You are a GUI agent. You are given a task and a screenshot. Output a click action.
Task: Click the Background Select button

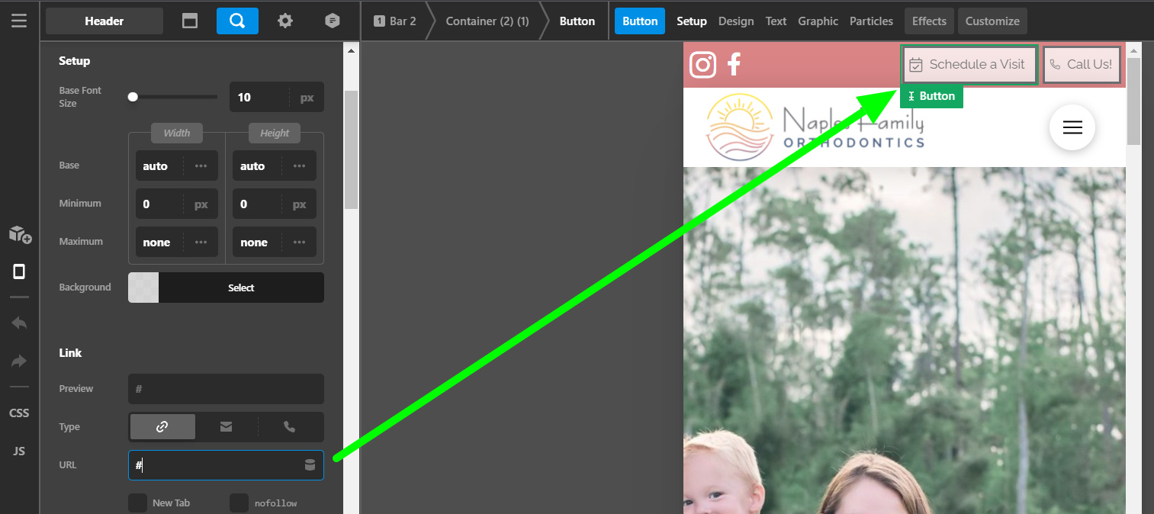pyautogui.click(x=241, y=288)
